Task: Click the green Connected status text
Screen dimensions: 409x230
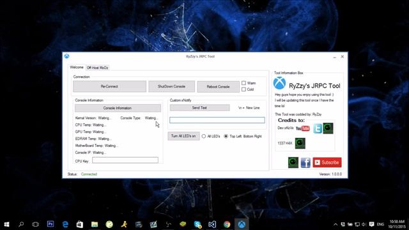Action: coord(89,174)
